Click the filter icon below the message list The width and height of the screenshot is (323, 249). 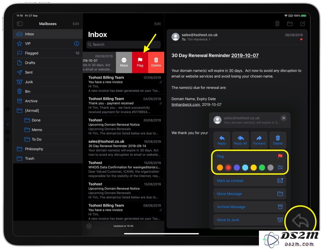(x=89, y=226)
